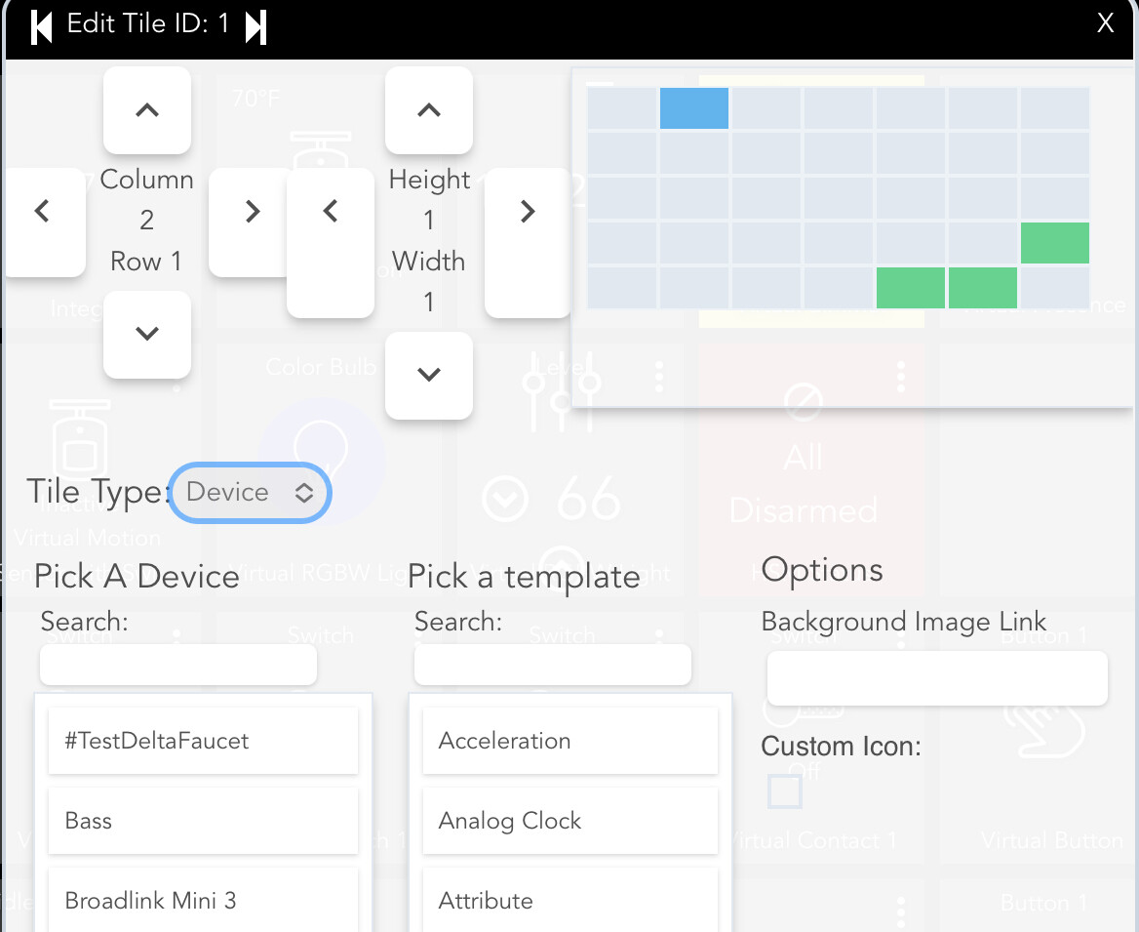Move tile left with the arrow beside Column
Screen dimensions: 1139x932
coord(44,210)
